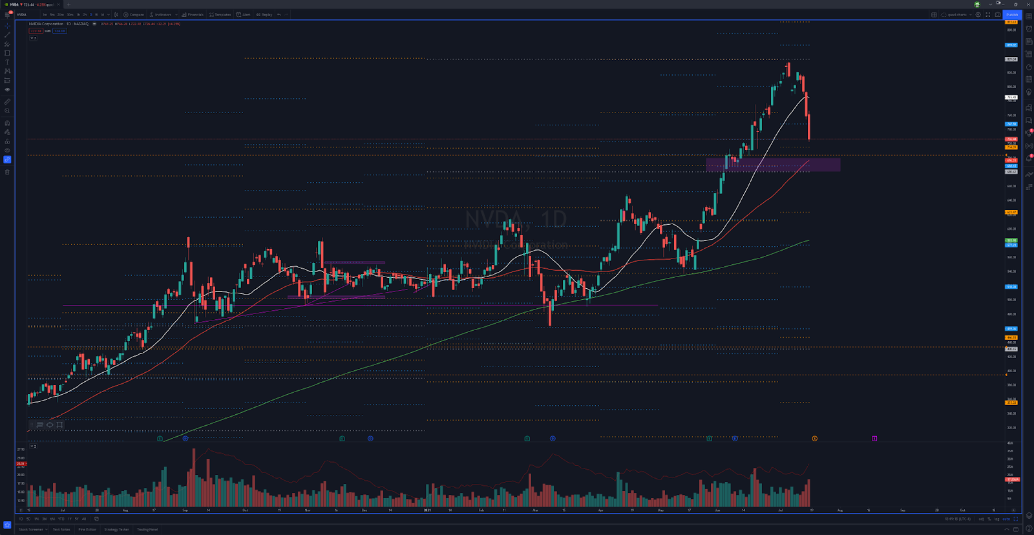Open the Financials menu
Screen dimensions: 1034x535
point(193,14)
